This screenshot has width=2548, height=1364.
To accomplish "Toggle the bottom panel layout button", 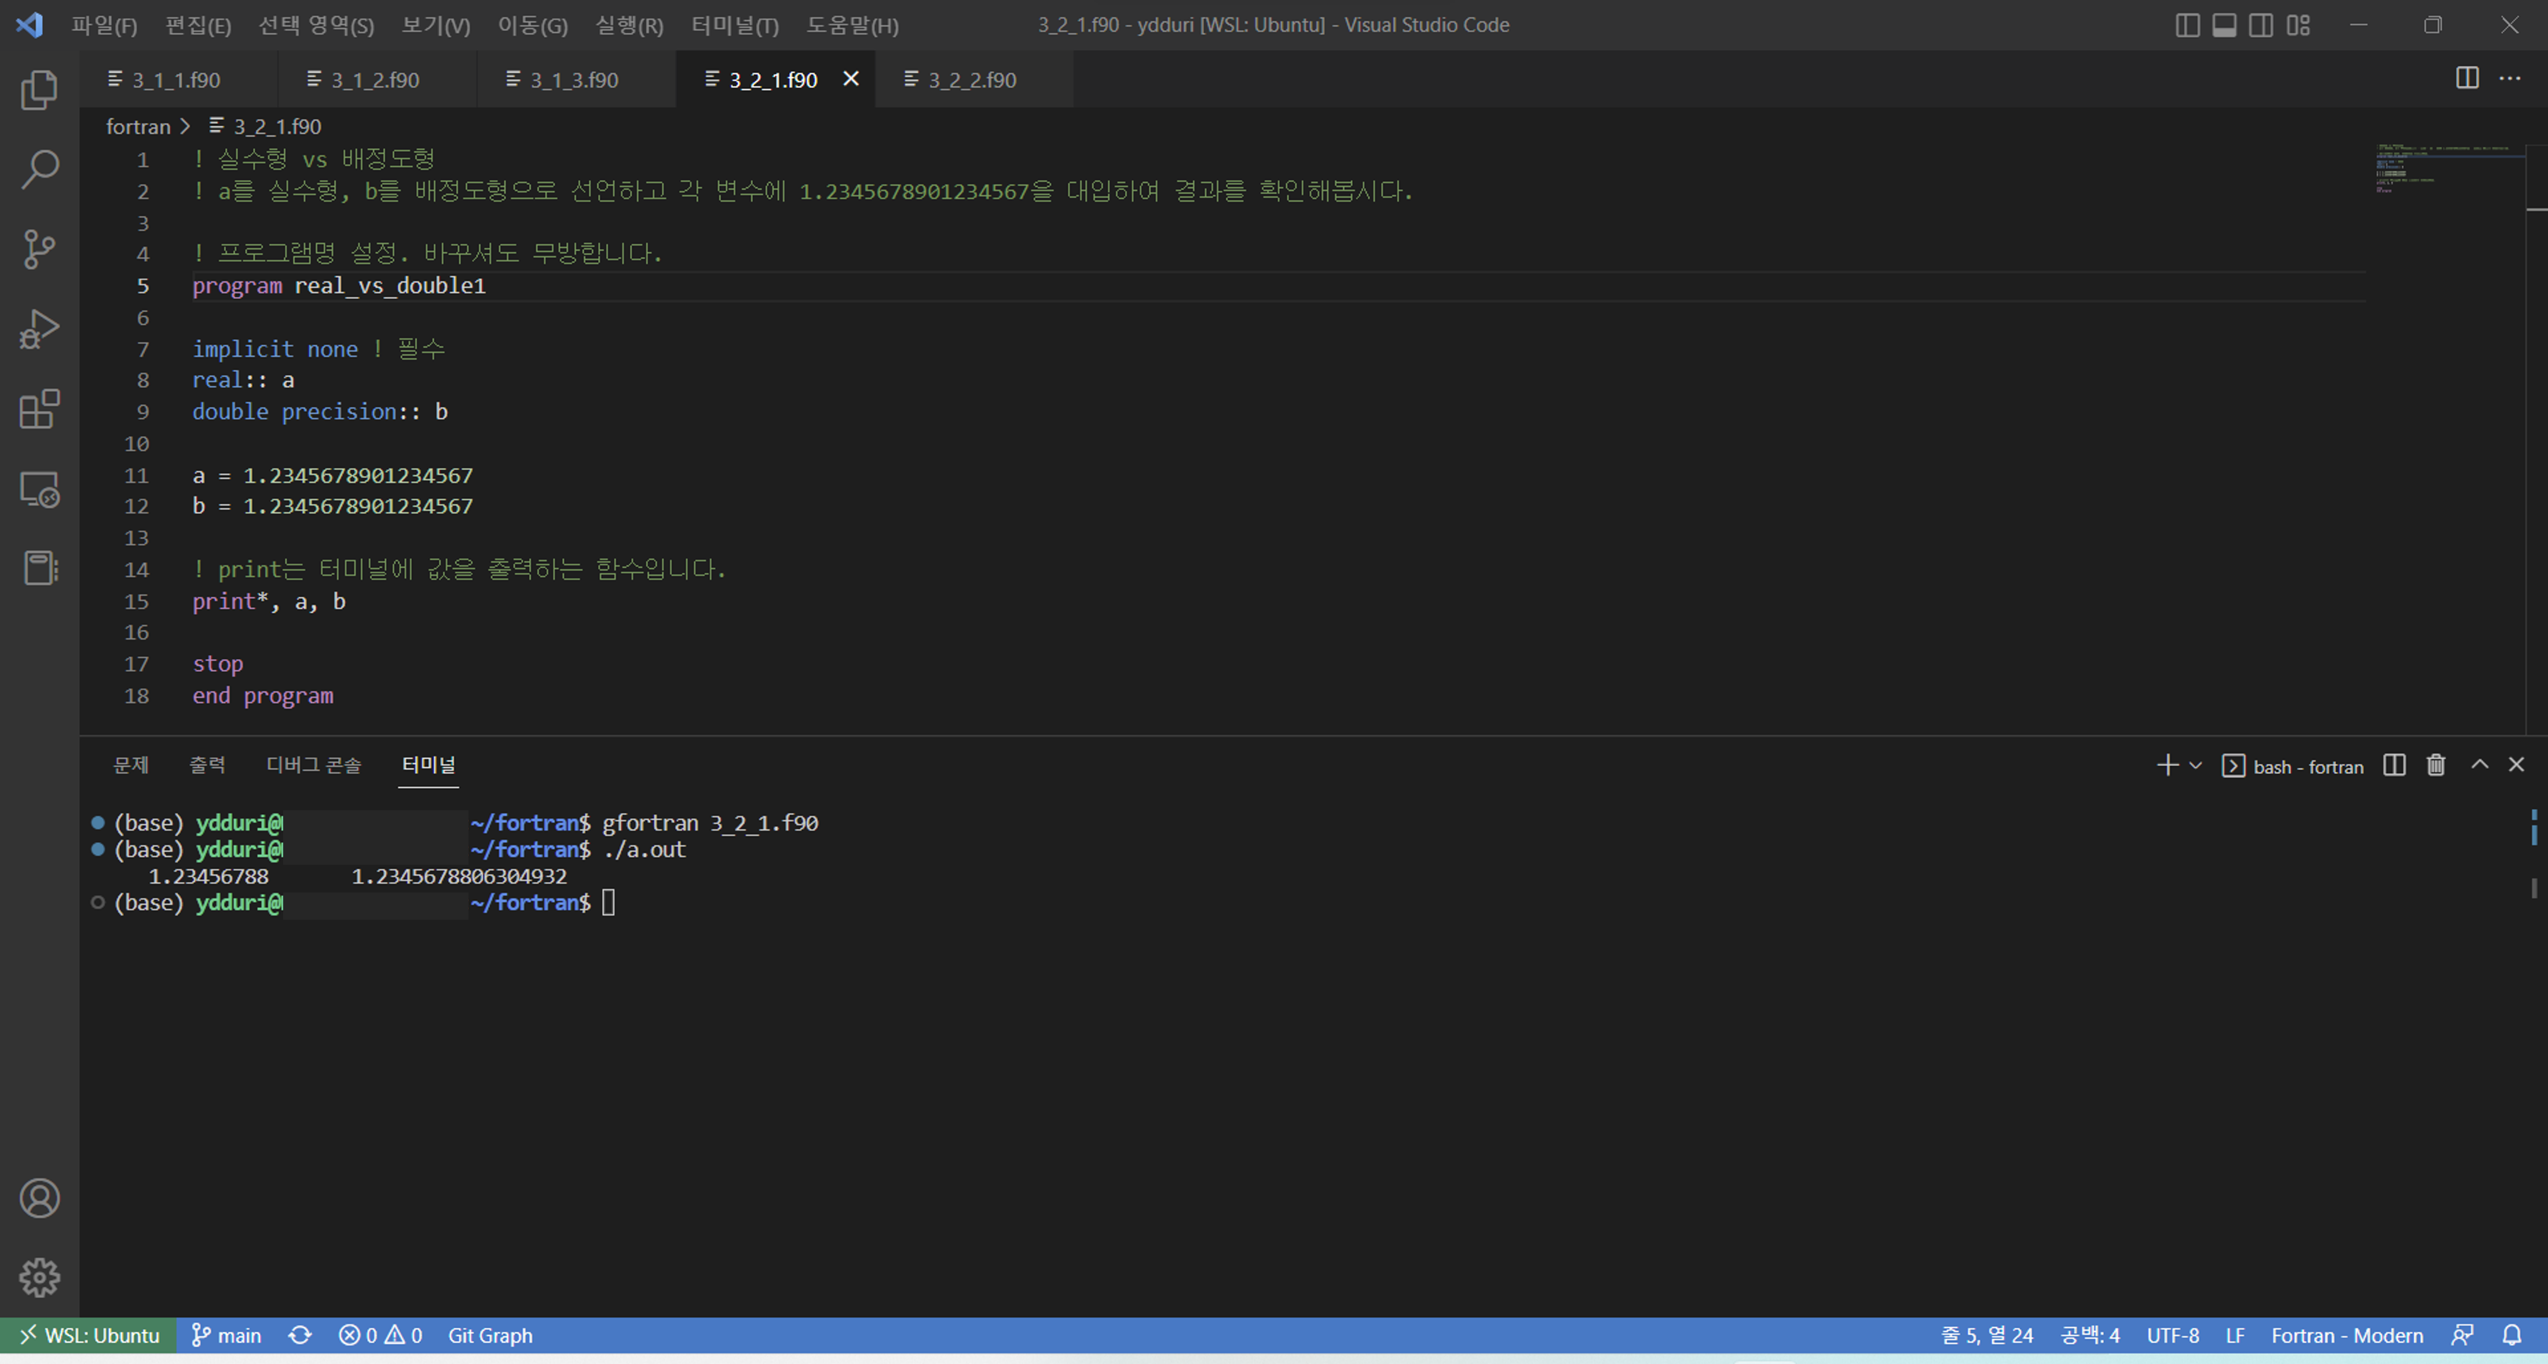I will (2224, 25).
